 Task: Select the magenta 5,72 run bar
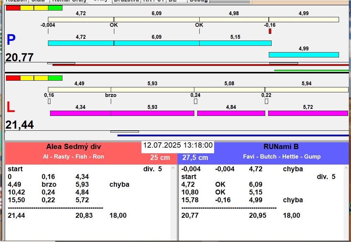308,113
